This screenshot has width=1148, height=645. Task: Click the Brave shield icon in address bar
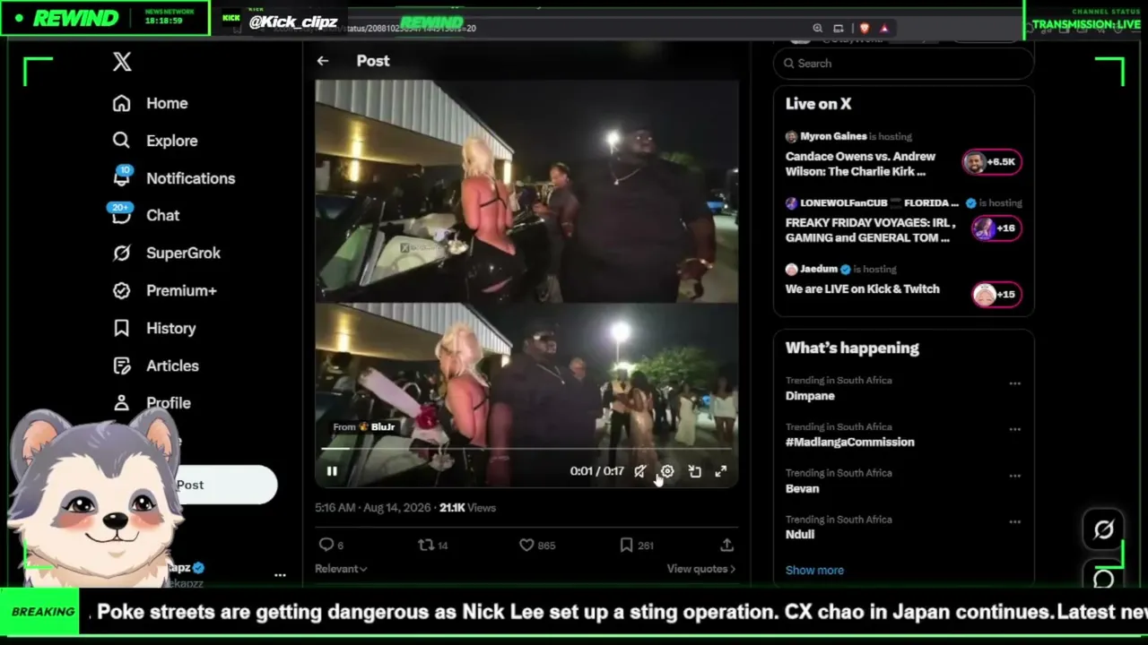click(x=865, y=29)
